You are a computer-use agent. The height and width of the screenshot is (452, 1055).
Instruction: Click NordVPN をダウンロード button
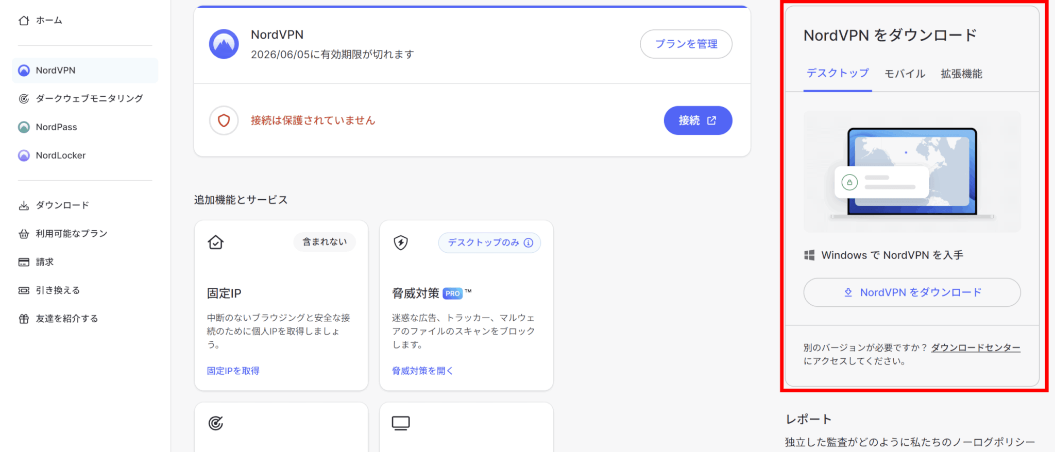tap(912, 292)
